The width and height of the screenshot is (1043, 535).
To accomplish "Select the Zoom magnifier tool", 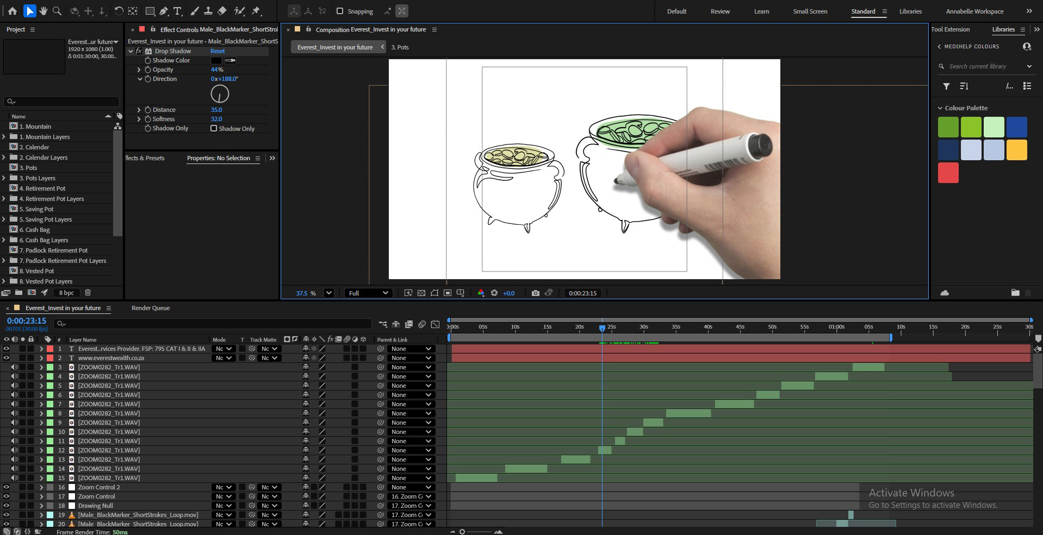I will coord(57,11).
